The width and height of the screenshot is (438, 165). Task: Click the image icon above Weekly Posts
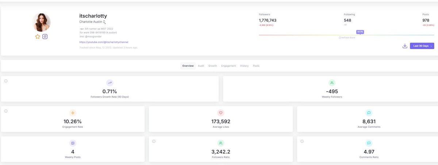pos(73,143)
